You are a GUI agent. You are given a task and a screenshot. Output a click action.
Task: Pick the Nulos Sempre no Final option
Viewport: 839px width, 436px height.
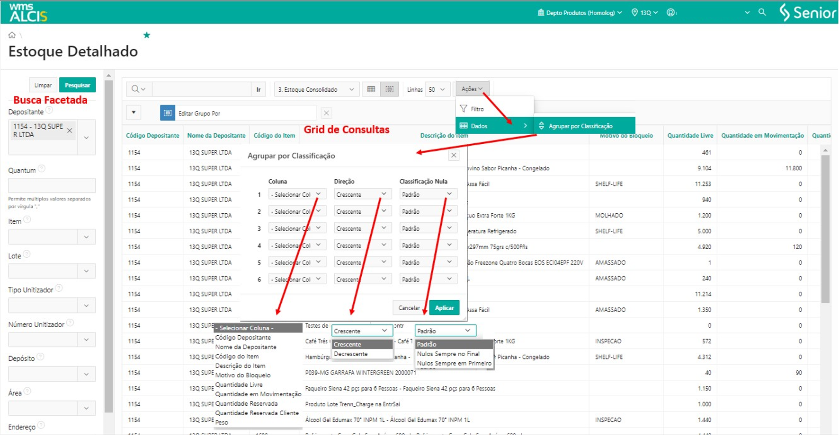pyautogui.click(x=454, y=354)
